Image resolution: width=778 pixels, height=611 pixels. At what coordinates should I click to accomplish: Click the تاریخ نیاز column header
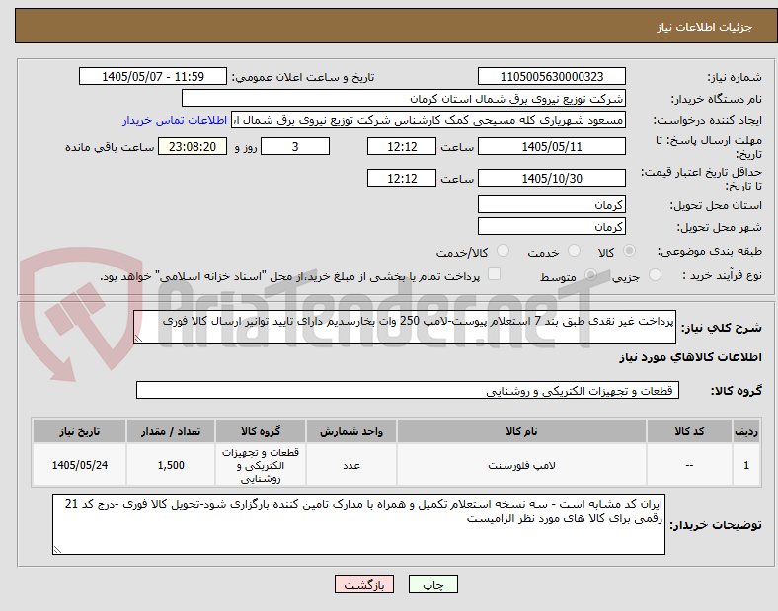79,431
